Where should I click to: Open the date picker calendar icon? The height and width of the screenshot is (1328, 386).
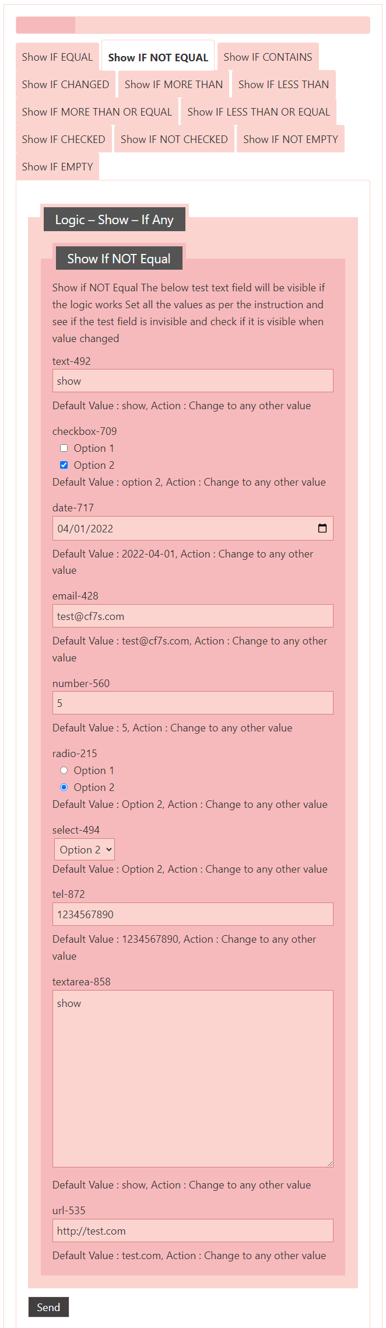[322, 528]
